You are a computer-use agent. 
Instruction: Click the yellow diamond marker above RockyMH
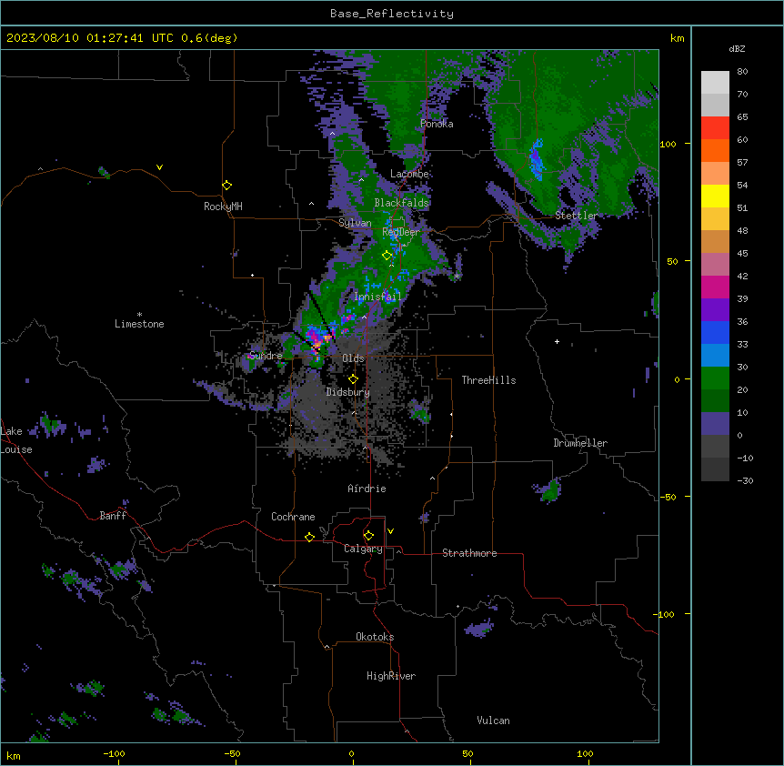[227, 186]
